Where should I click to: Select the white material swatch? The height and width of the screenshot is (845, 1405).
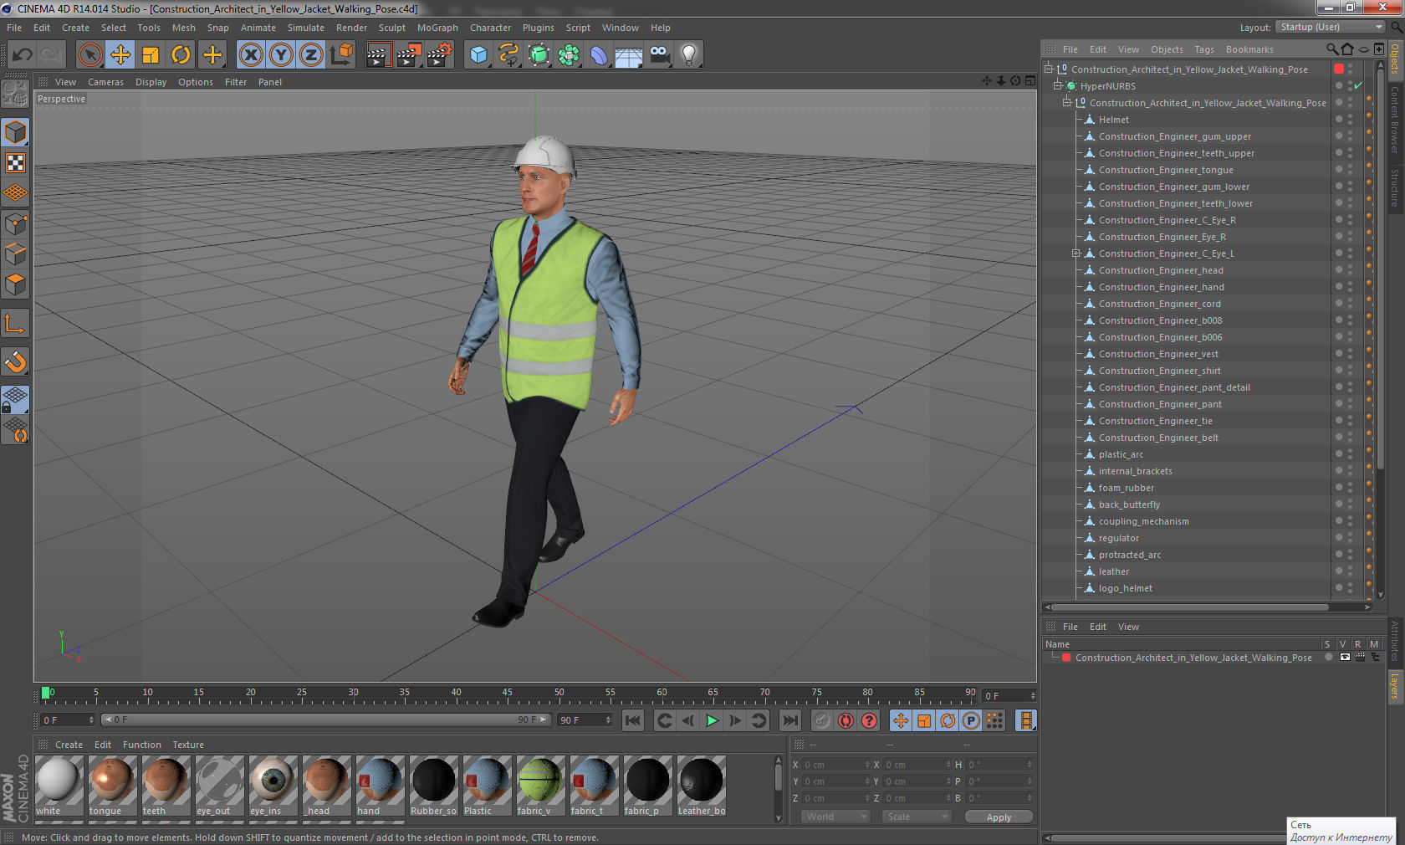59,786
